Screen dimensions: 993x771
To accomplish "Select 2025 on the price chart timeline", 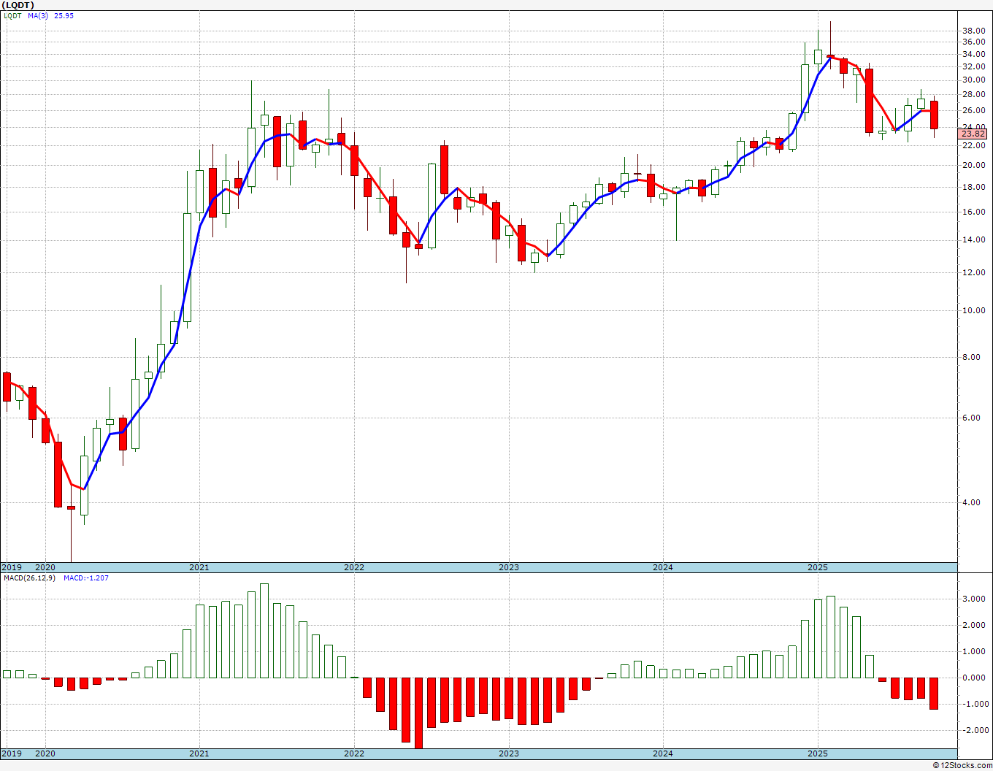I will (x=817, y=567).
